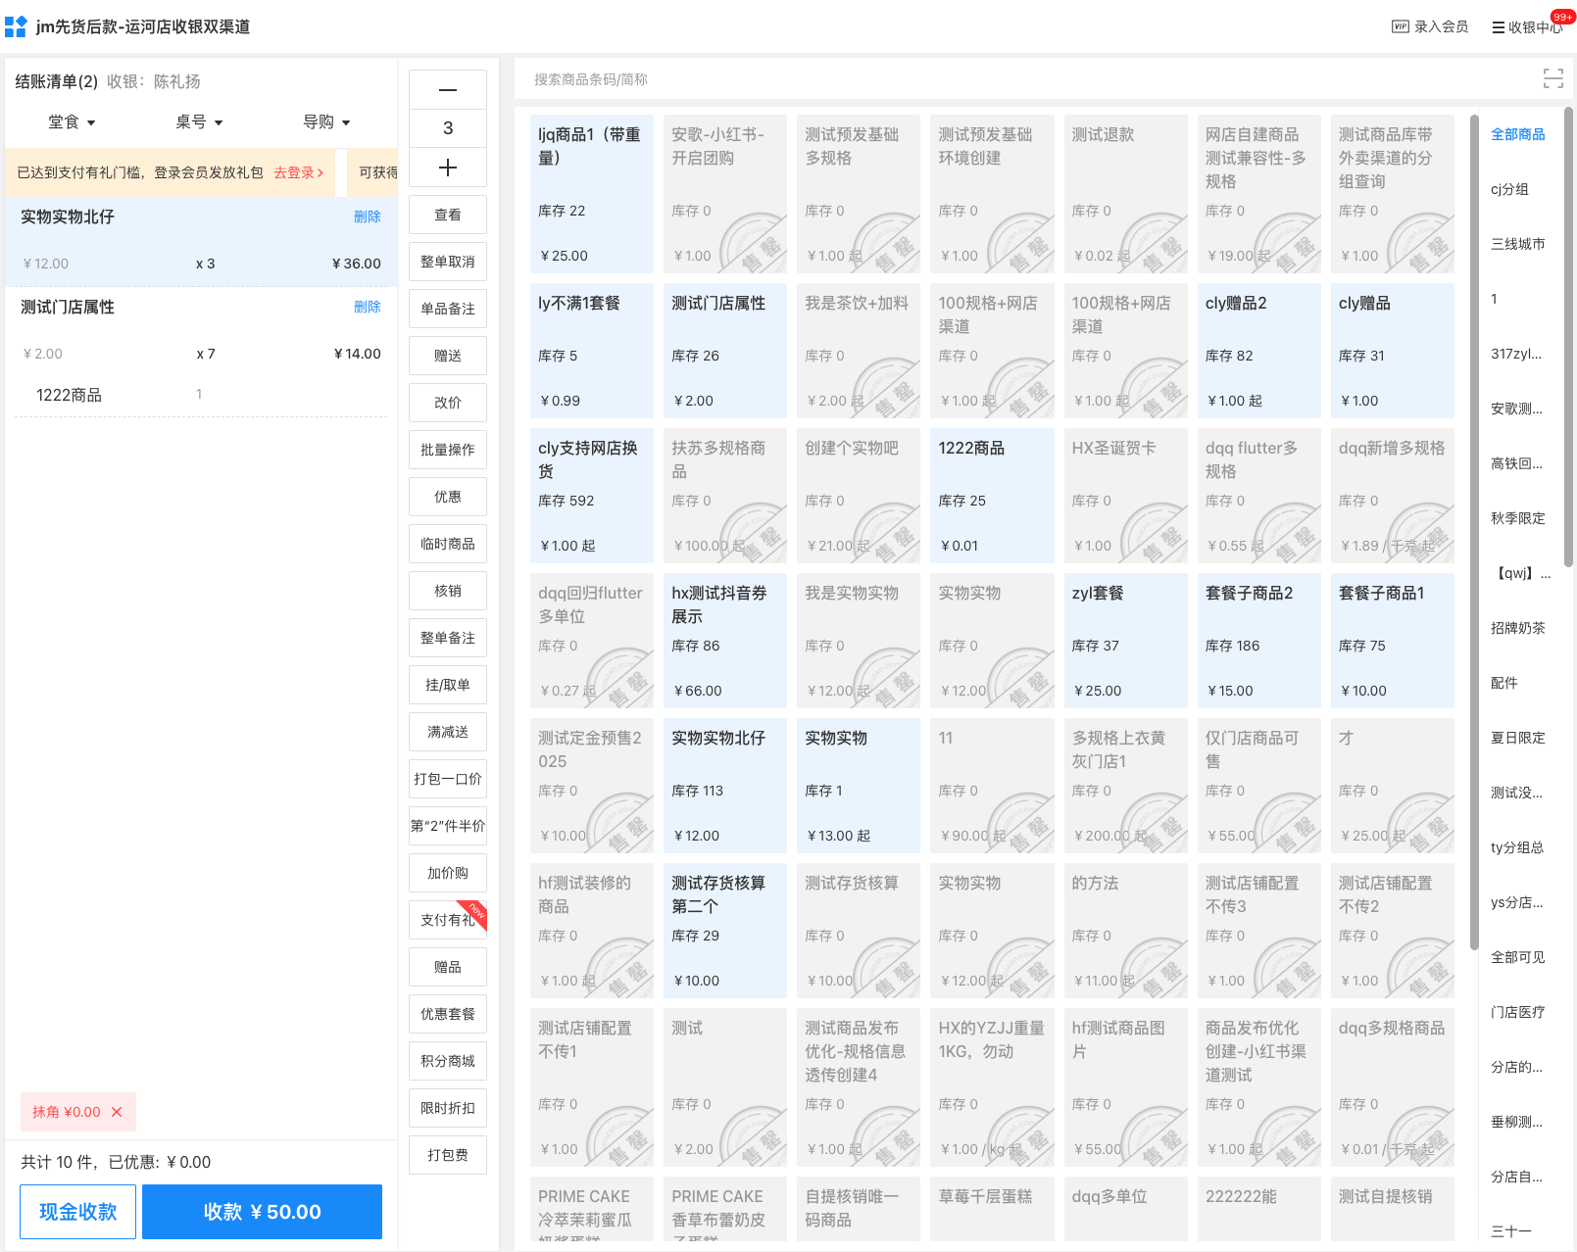This screenshot has height=1252, width=1577.
Task: Remove the 抹角 ¥0.00 tag with X
Action: tap(117, 1112)
